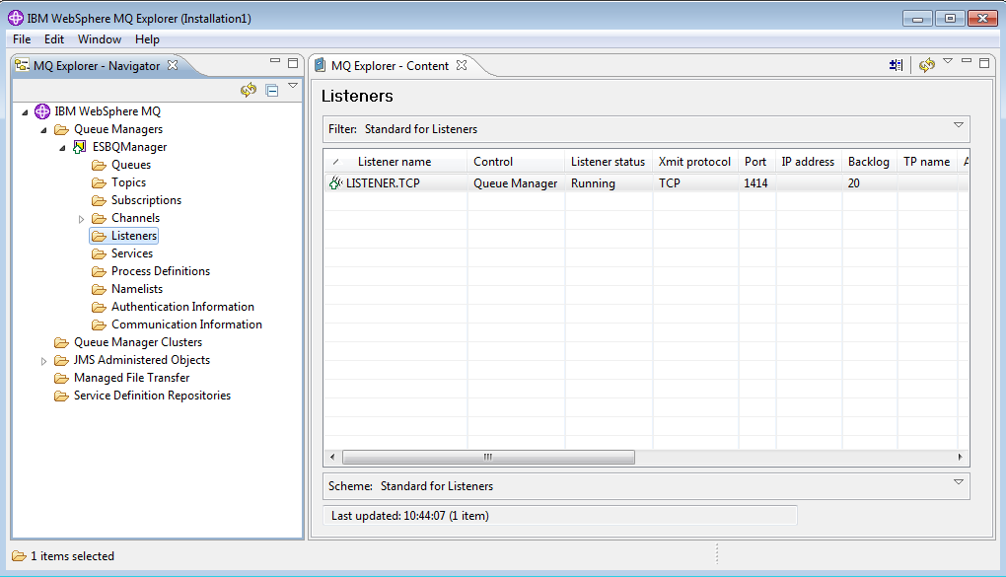Click the folder icon in the status bar
The image size is (1006, 577).
(x=20, y=556)
